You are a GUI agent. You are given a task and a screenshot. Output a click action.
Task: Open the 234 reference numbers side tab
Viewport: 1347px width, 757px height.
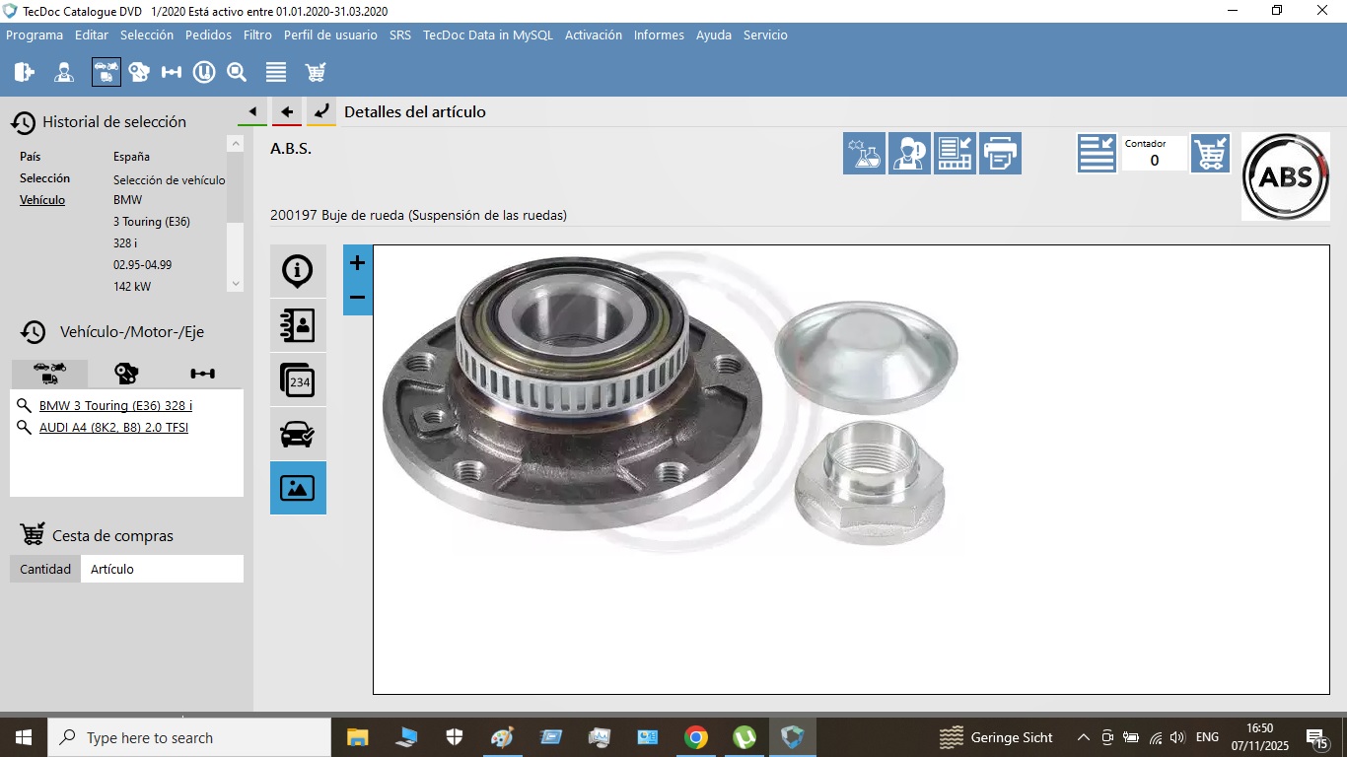coord(298,379)
